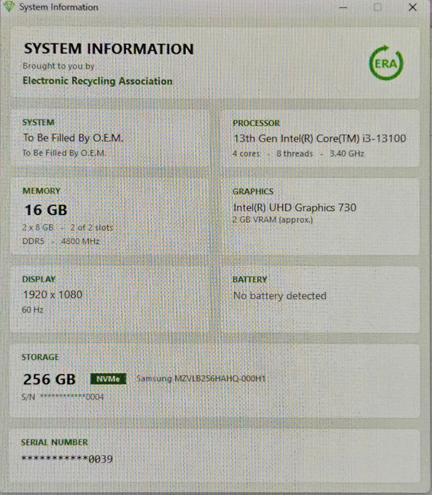
Task: Select the 13th Gen Intel Core i3-13100 text
Action: pos(320,139)
